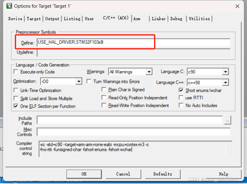247x184 pixels.
Task: Click the Define preprocessor symbols field
Action: tap(133, 43)
